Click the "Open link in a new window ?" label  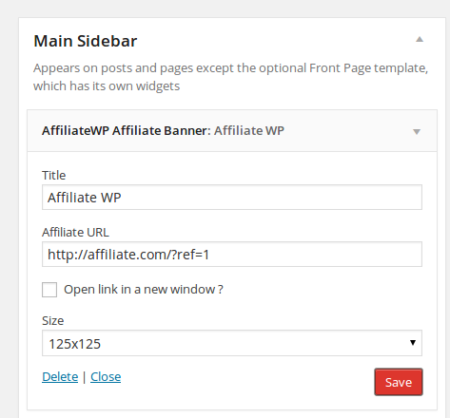tap(144, 290)
